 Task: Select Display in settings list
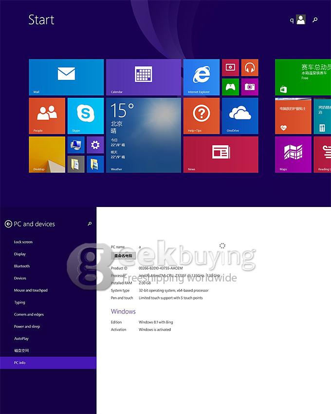20,254
